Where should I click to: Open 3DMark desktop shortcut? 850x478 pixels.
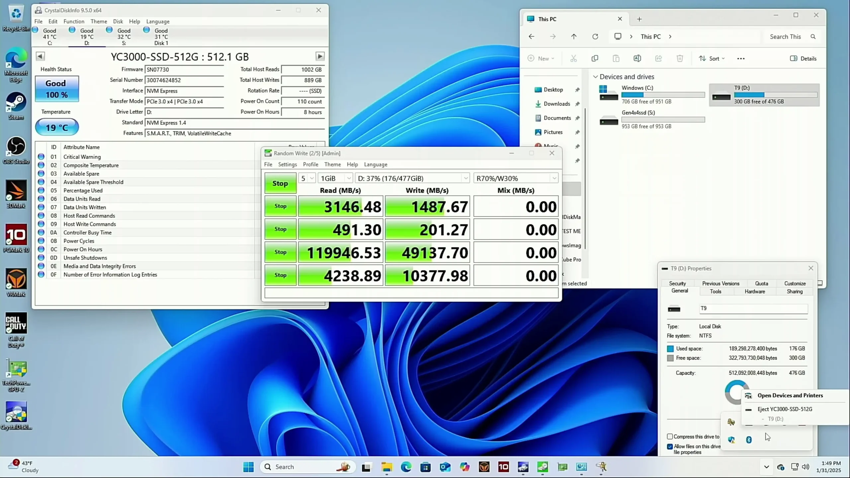click(16, 195)
